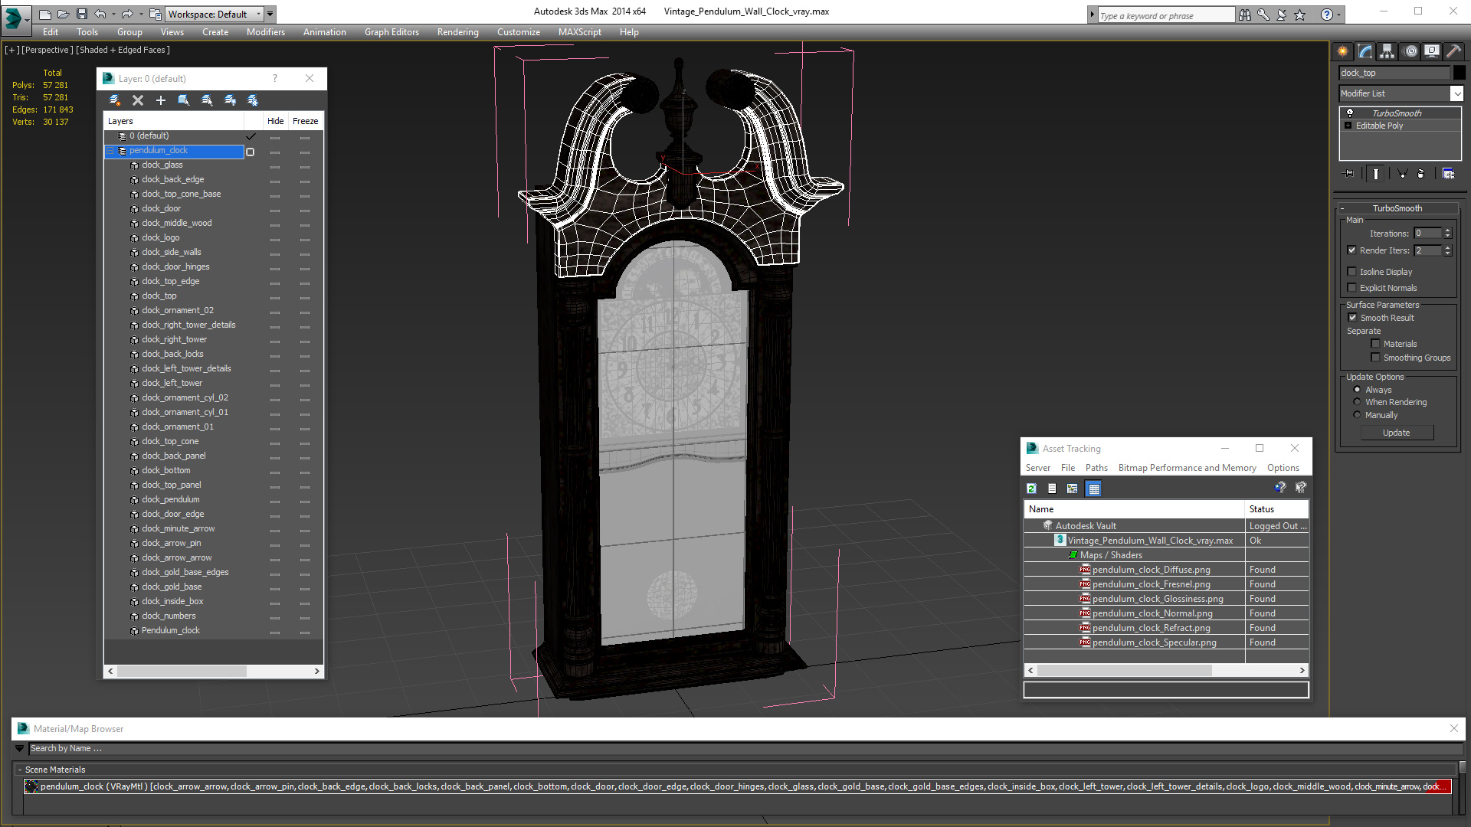Enable Separate by Smoothing Groups checkbox
The image size is (1471, 827).
1376,357
